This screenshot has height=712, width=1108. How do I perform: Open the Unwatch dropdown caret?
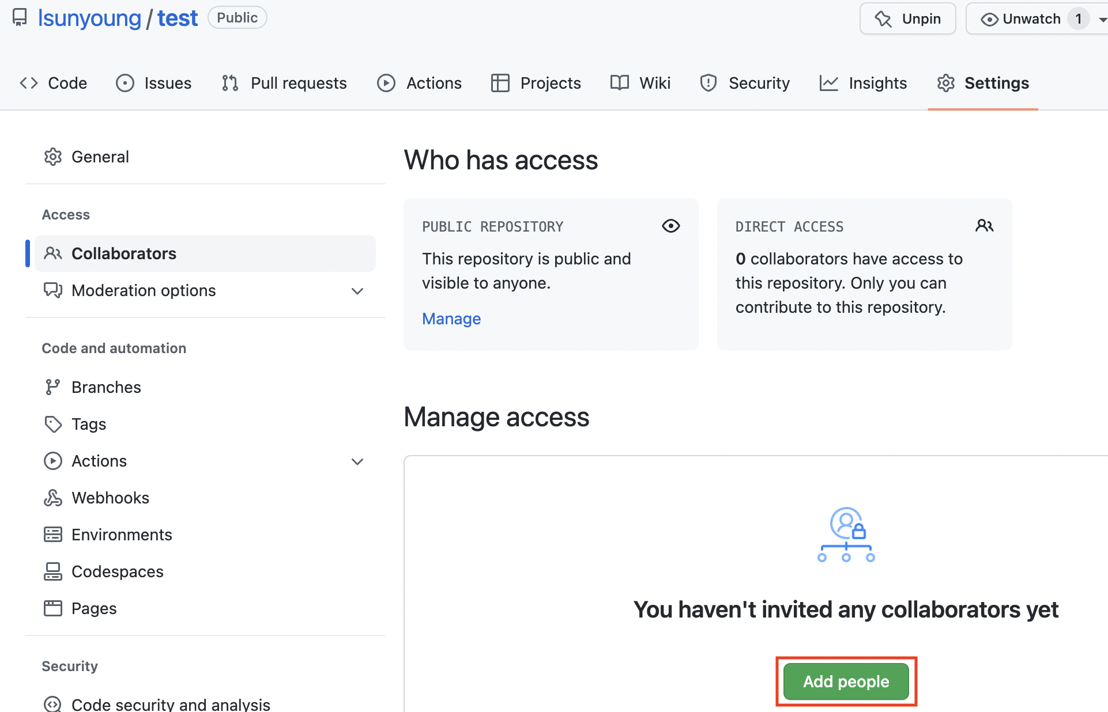pos(1102,19)
